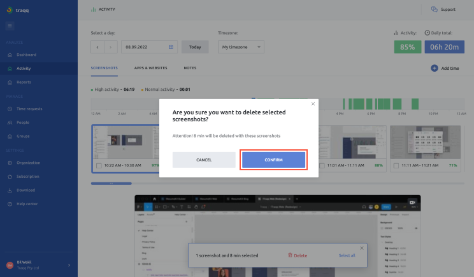Switch to the Notes tab
The width and height of the screenshot is (474, 277).
190,67
